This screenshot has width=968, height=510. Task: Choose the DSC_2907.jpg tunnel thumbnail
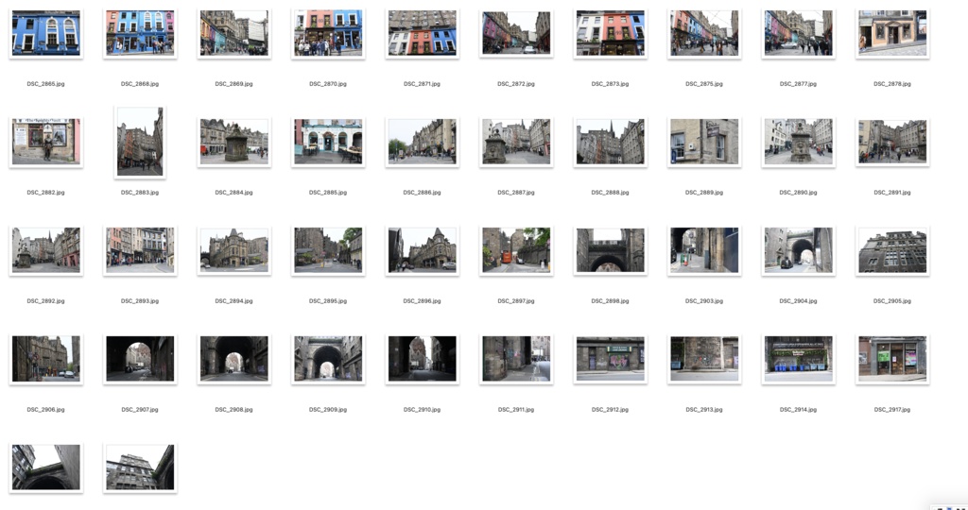tap(140, 359)
